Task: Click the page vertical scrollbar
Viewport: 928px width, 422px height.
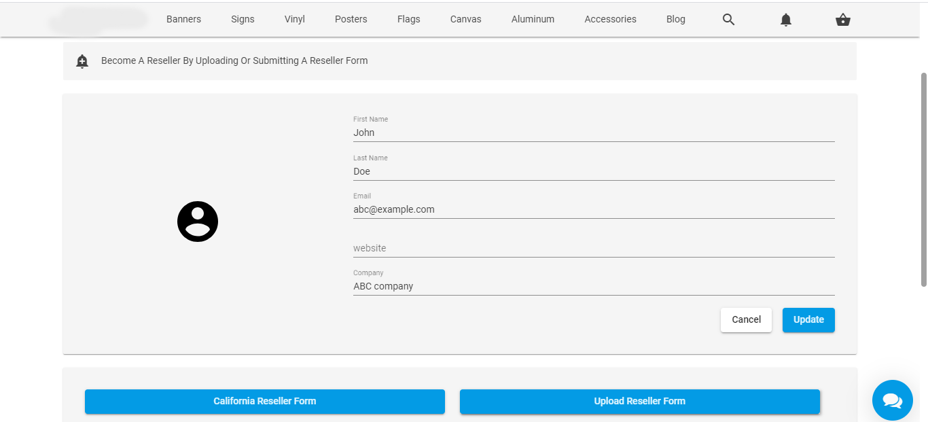Action: coord(923,179)
